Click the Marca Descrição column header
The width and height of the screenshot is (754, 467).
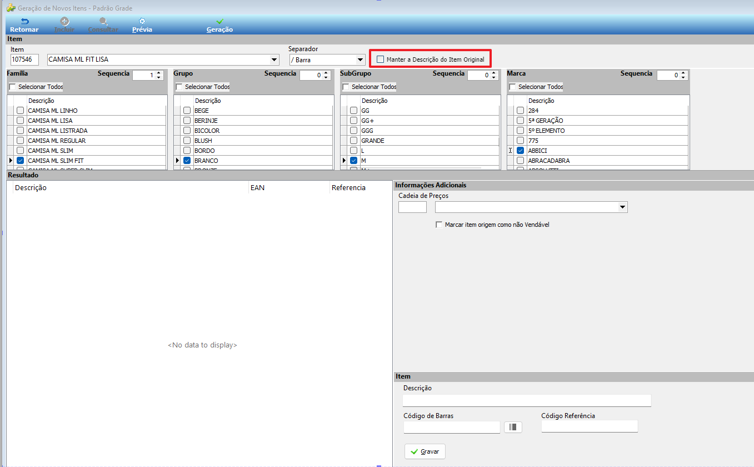tap(607, 101)
